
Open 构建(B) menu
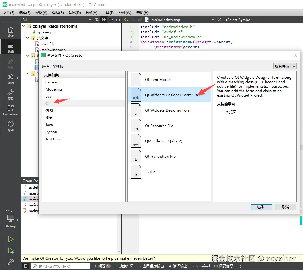tap(58, 13)
